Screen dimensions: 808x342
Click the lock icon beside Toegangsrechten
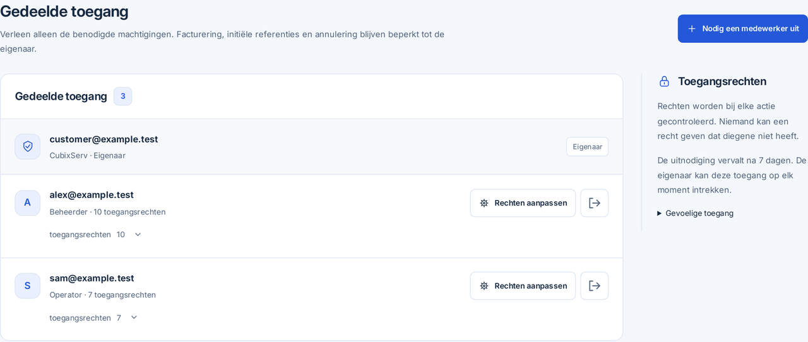pyautogui.click(x=664, y=81)
